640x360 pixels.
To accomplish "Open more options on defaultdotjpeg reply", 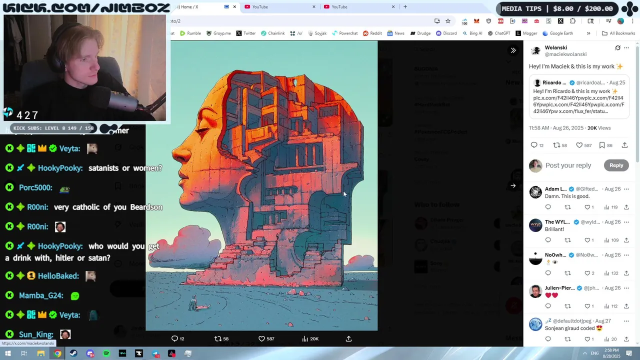I will click(x=626, y=321).
